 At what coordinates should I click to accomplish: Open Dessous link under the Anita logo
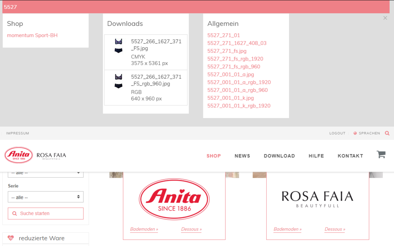[191, 229]
